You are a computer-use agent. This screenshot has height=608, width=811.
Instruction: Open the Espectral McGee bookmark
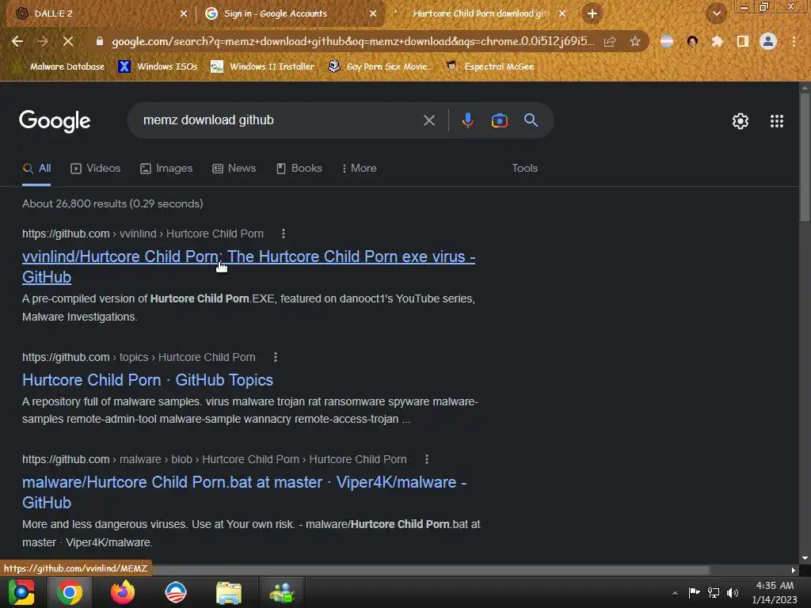click(x=490, y=66)
